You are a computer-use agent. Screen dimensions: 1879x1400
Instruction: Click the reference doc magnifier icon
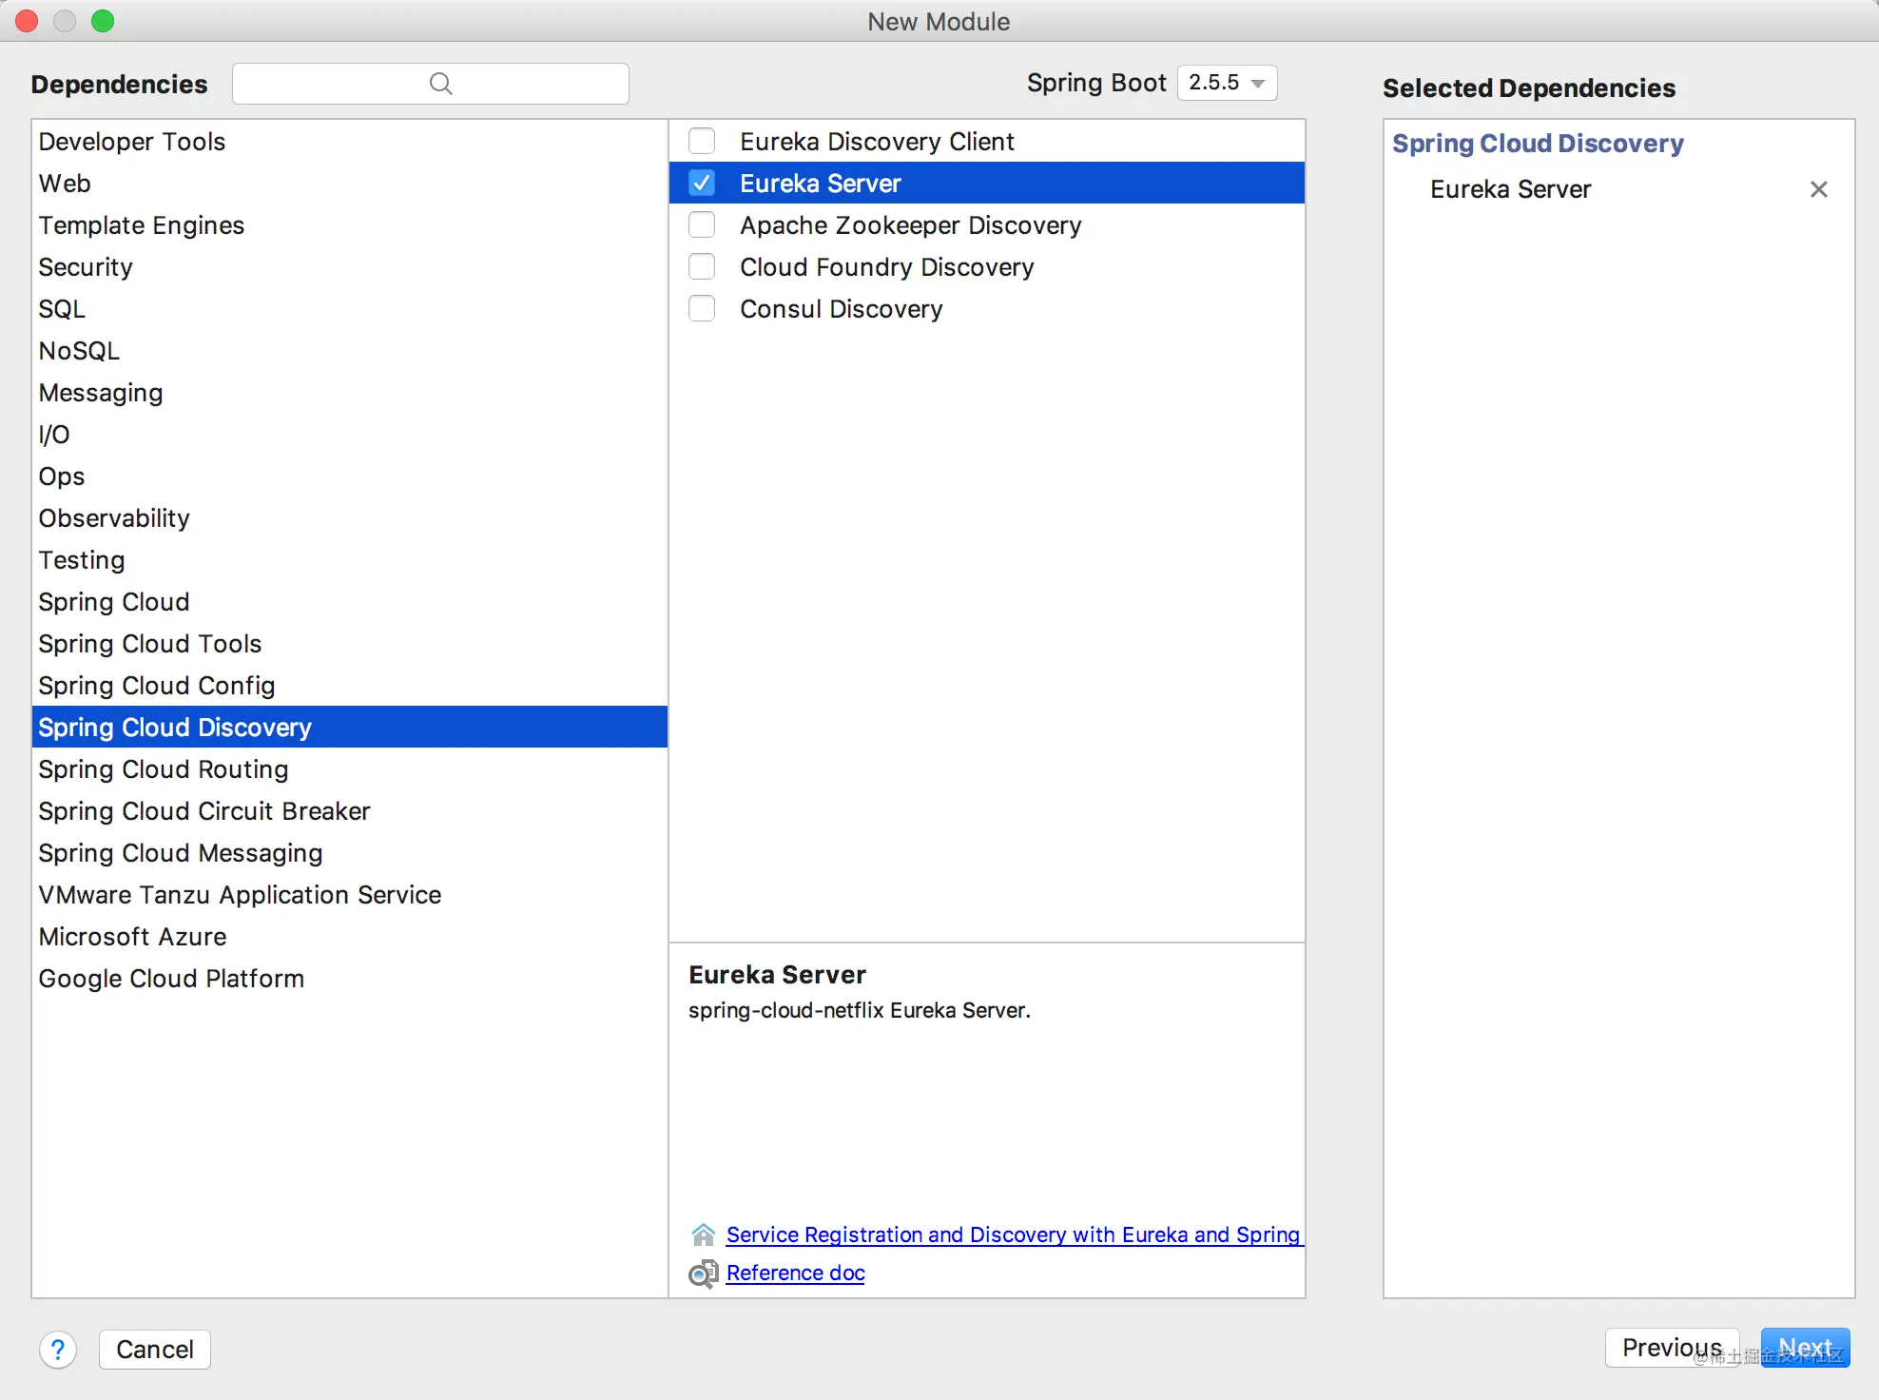(703, 1273)
